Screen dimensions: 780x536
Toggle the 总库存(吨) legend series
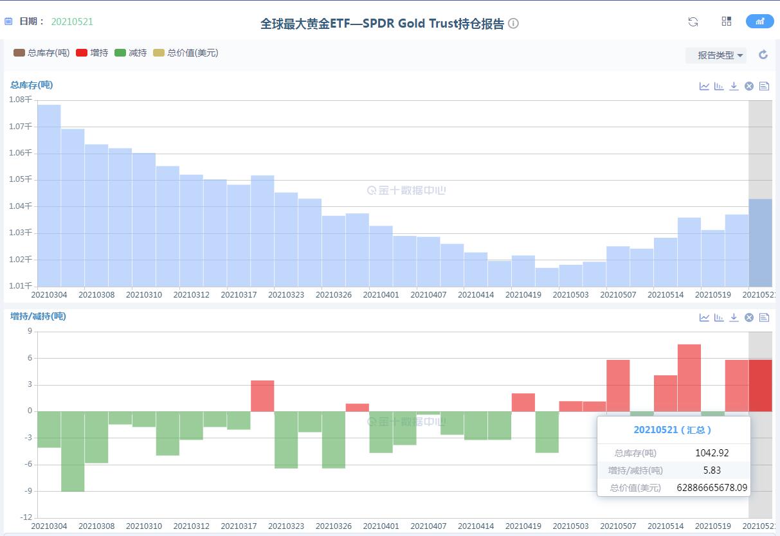(41, 53)
